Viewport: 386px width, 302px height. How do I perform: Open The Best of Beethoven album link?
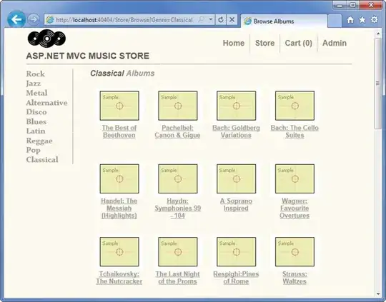point(119,131)
